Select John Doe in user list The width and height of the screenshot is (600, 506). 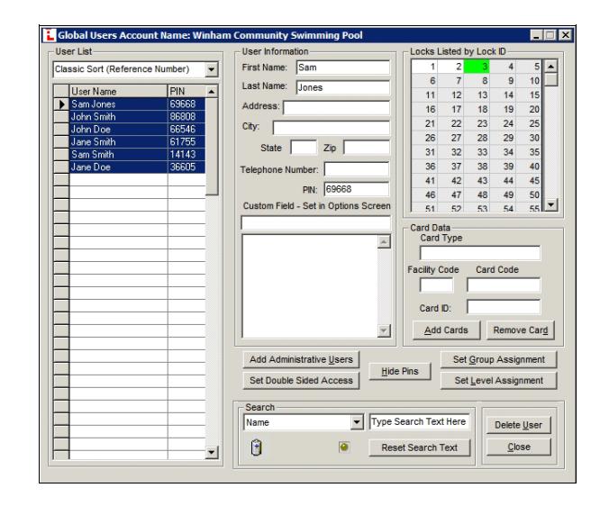(118, 130)
